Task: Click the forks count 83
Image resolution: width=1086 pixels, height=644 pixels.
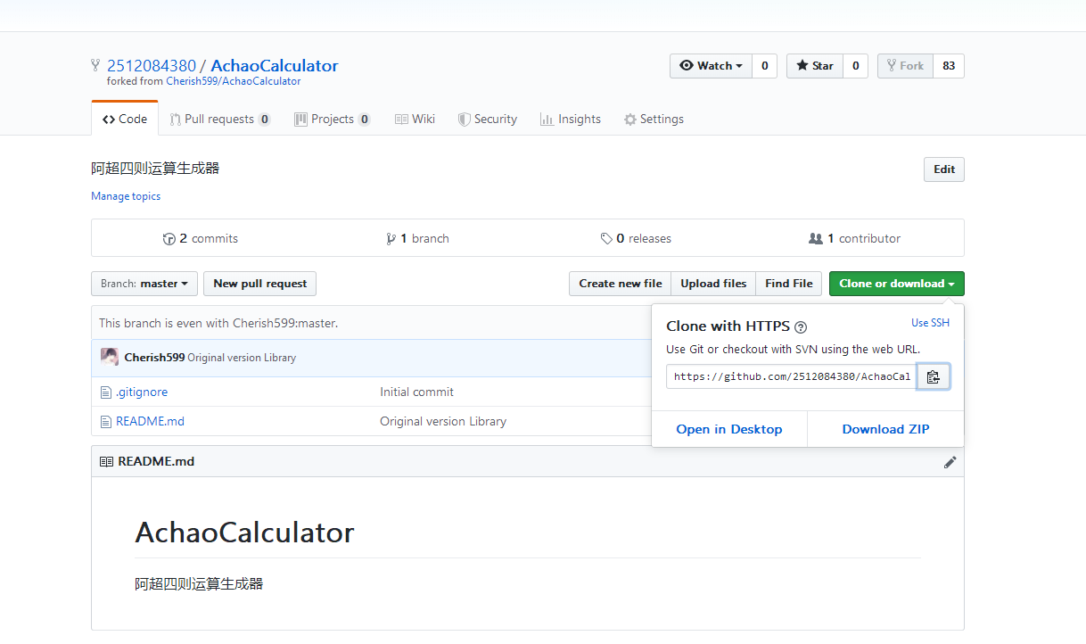Action: click(x=949, y=66)
